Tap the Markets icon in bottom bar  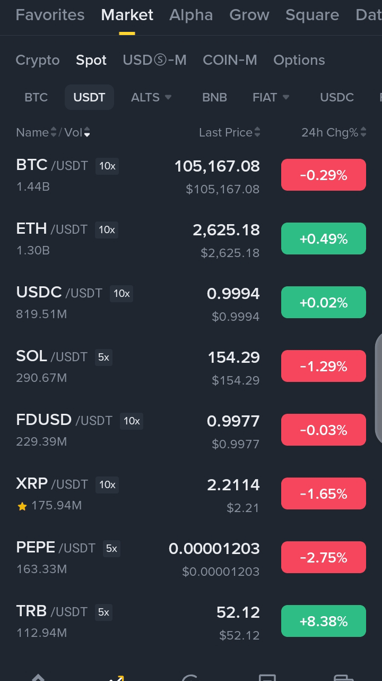pyautogui.click(x=115, y=677)
